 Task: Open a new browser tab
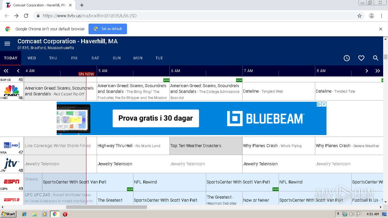tap(82, 5)
